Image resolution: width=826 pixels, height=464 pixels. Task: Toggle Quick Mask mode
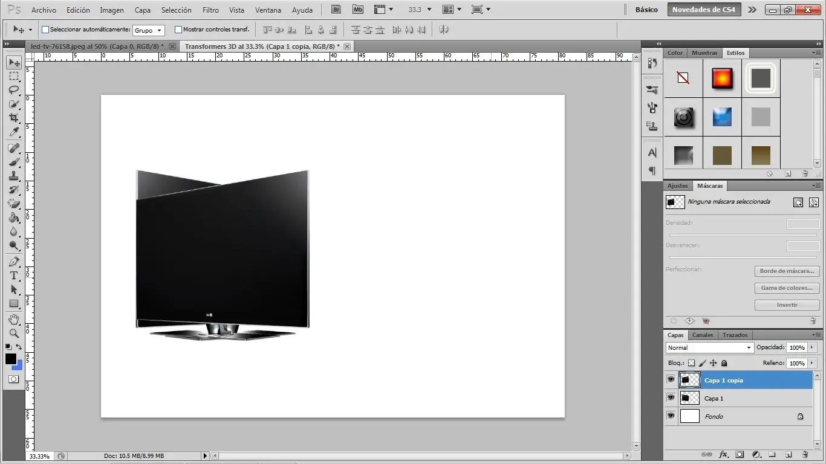click(13, 379)
